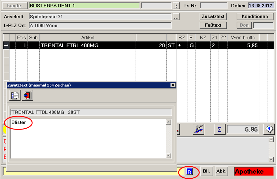Click the Ls.Nr. input field
The image size is (277, 179).
pyautogui.click(x=214, y=6)
